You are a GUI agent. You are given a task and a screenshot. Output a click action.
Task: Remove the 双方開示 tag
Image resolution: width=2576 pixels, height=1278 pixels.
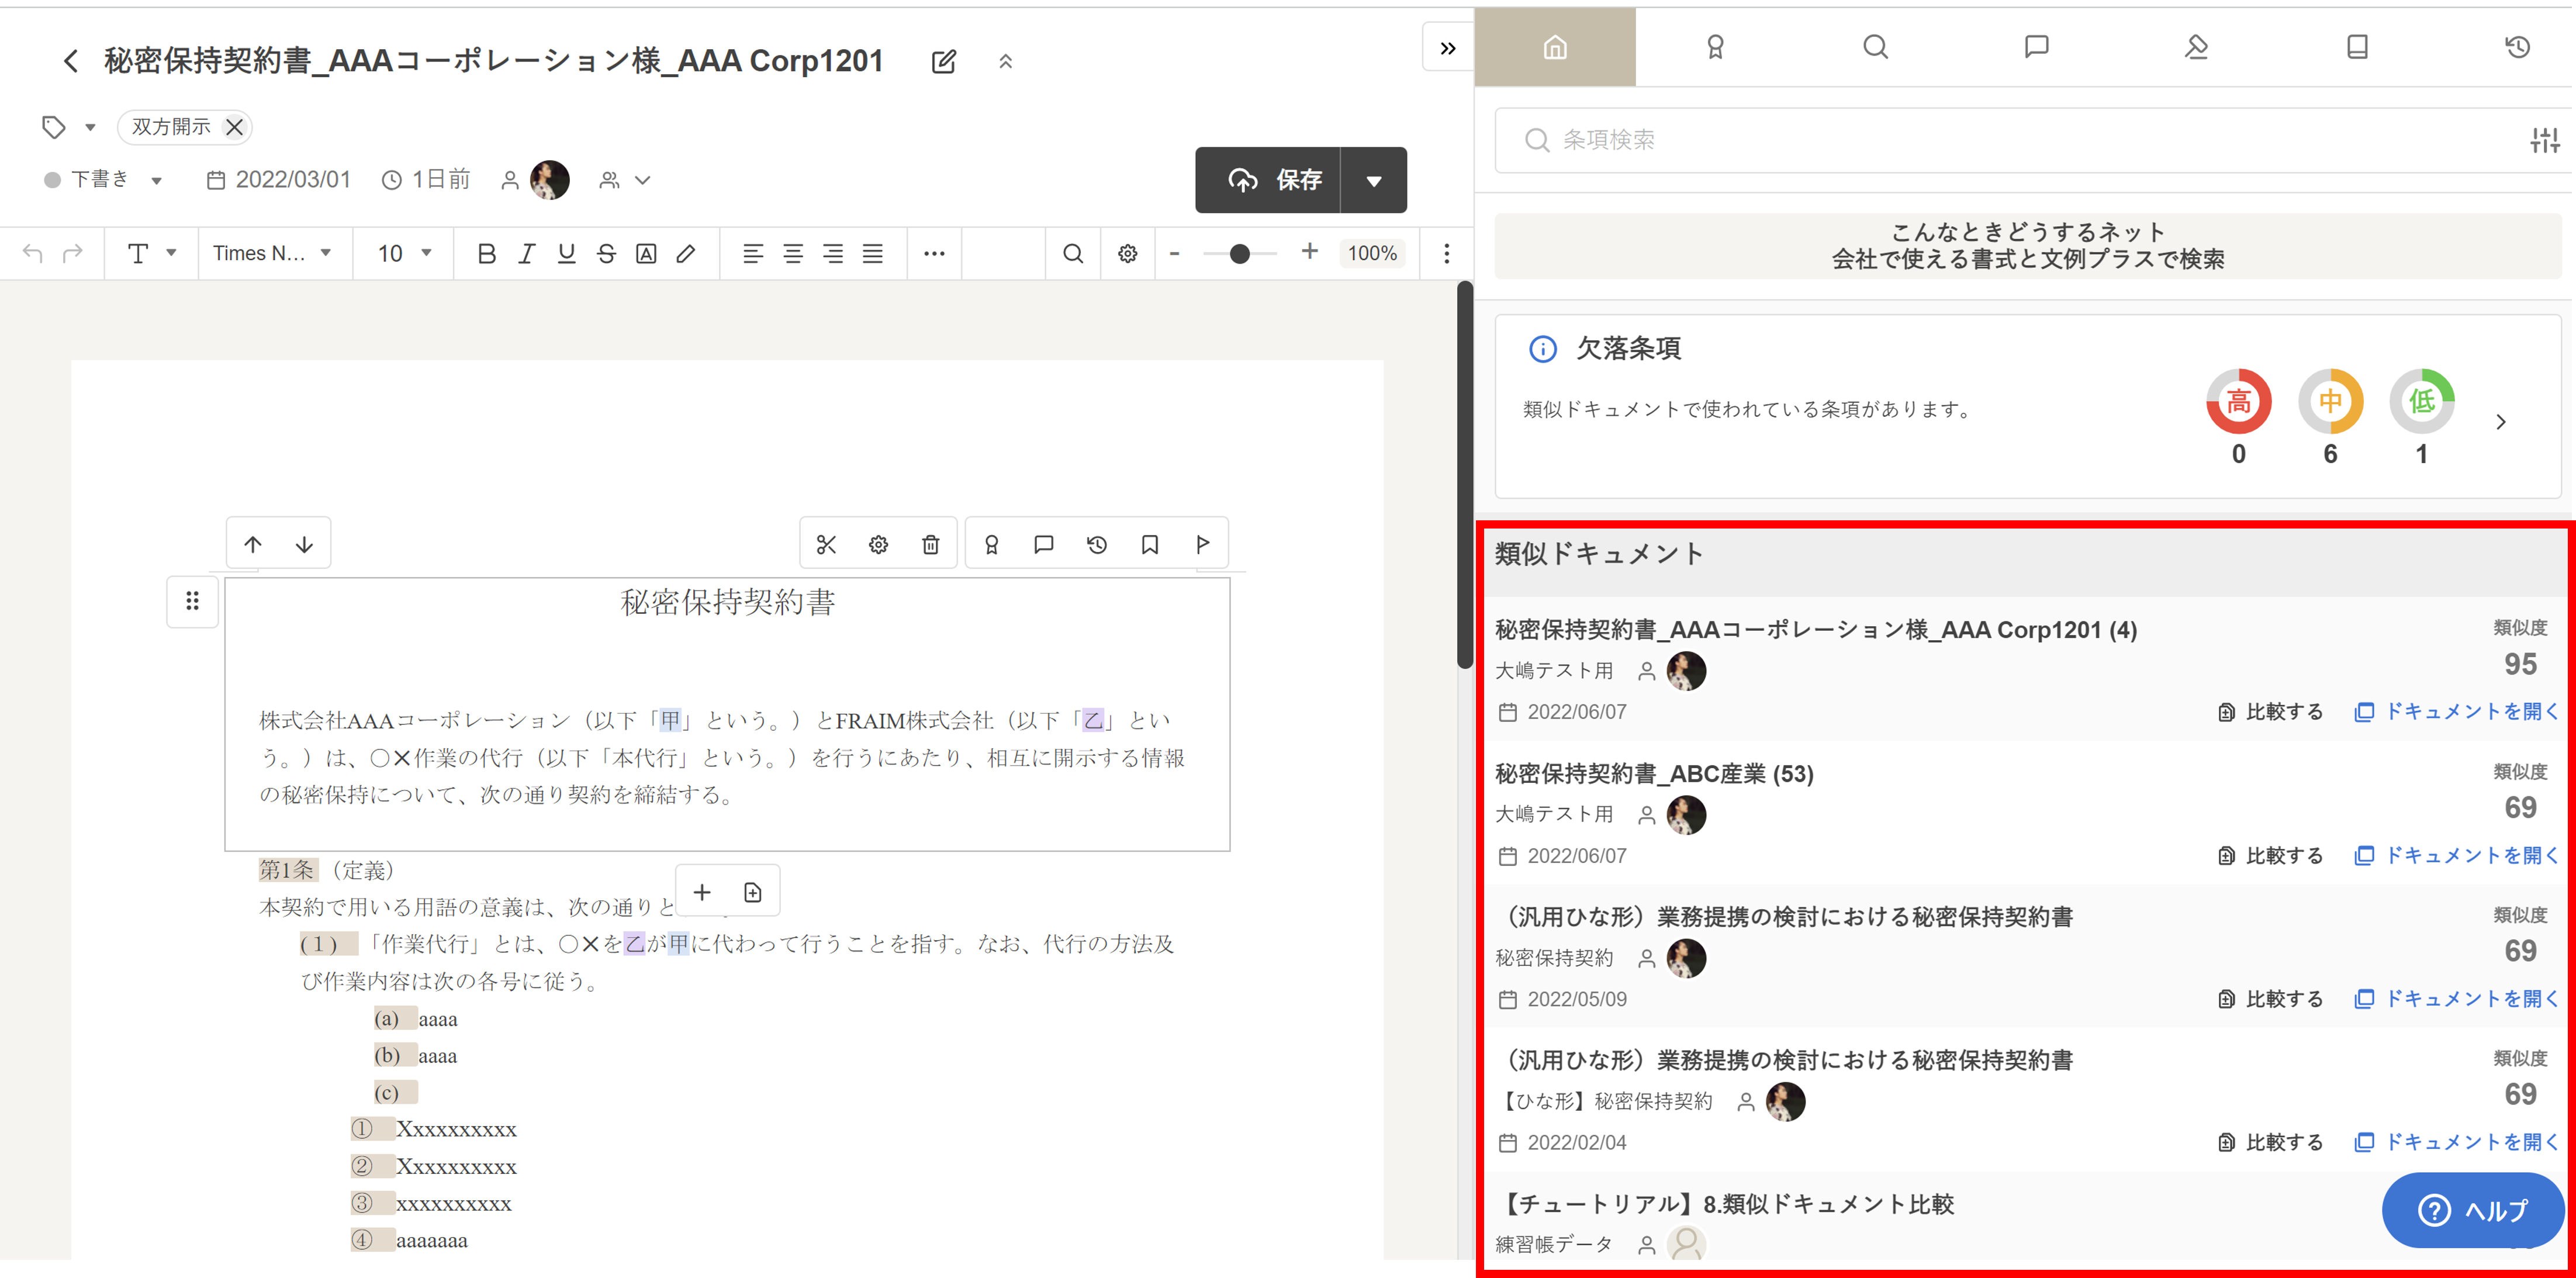[x=235, y=127]
